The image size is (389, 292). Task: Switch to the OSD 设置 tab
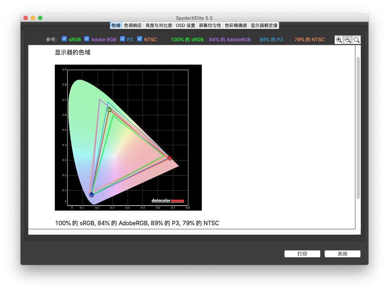point(185,26)
